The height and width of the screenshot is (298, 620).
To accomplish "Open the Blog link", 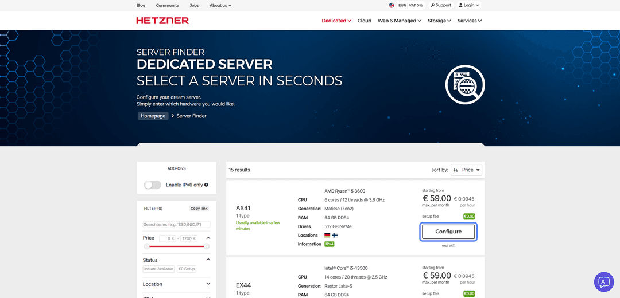I will click(141, 6).
